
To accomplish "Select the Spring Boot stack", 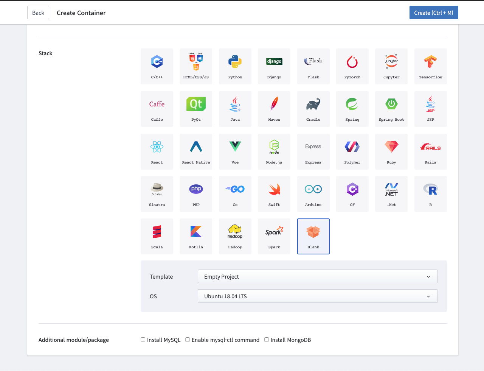I will click(391, 109).
